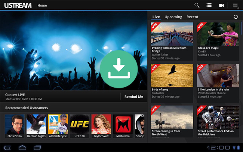Viewport: 243px width, 152px height.
Task: Click the USTREAM logo
Action: 18,6
